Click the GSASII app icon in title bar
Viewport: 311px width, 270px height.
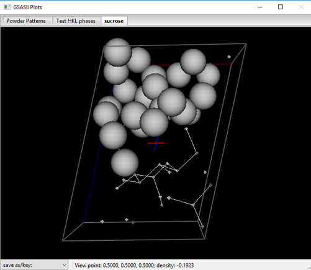(7, 7)
